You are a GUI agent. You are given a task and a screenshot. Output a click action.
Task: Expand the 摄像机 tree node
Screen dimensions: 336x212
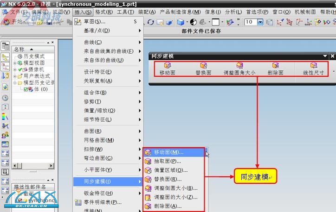click(x=15, y=69)
